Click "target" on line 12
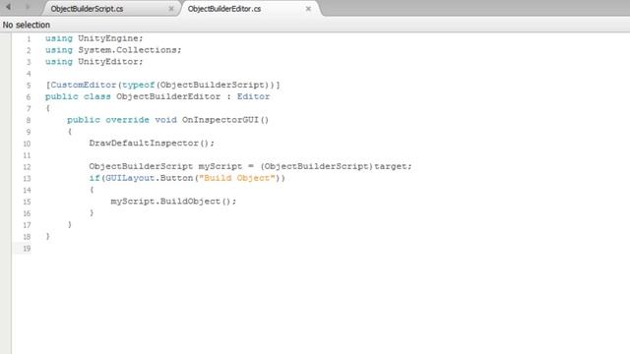 [x=391, y=166]
